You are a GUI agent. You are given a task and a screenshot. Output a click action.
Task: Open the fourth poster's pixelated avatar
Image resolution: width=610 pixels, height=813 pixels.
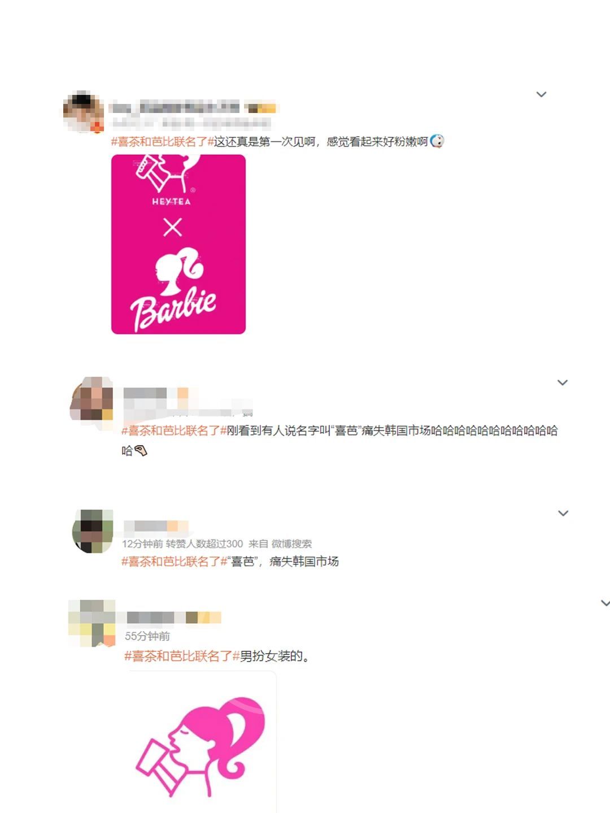point(92,623)
